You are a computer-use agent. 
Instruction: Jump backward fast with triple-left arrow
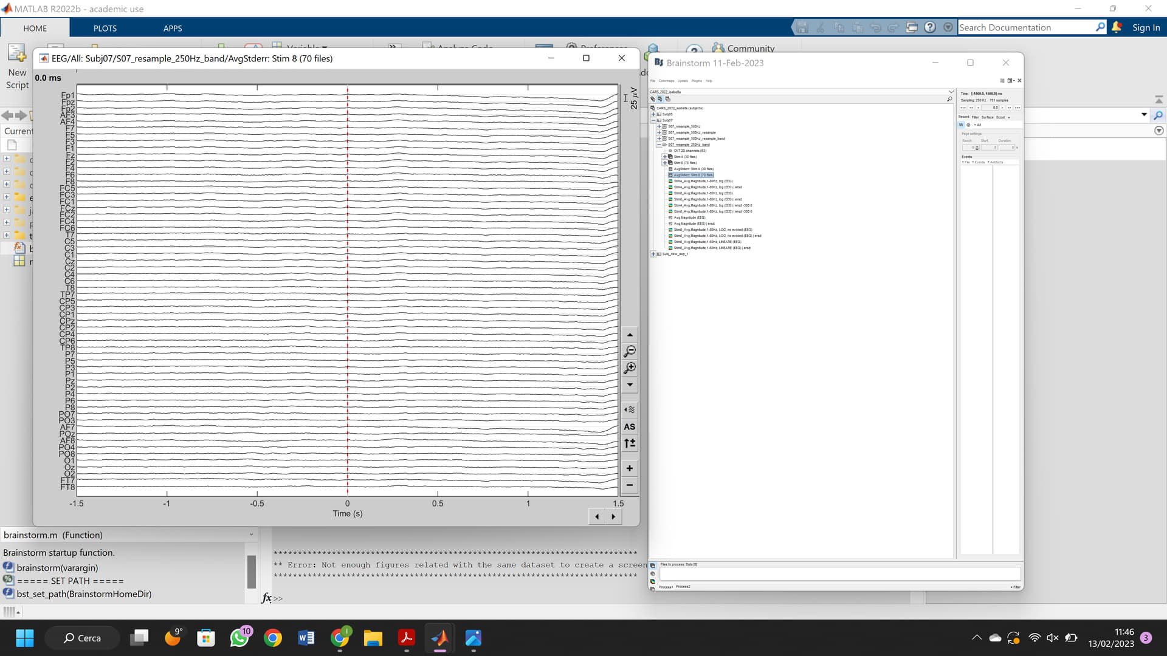[x=963, y=108]
